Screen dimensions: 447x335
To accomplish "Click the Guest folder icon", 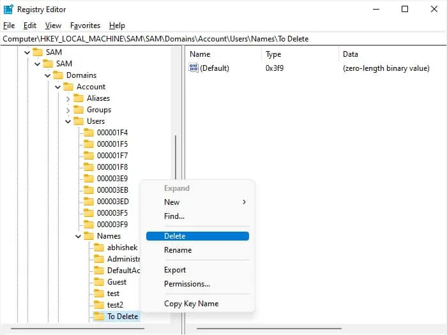I will (x=99, y=282).
